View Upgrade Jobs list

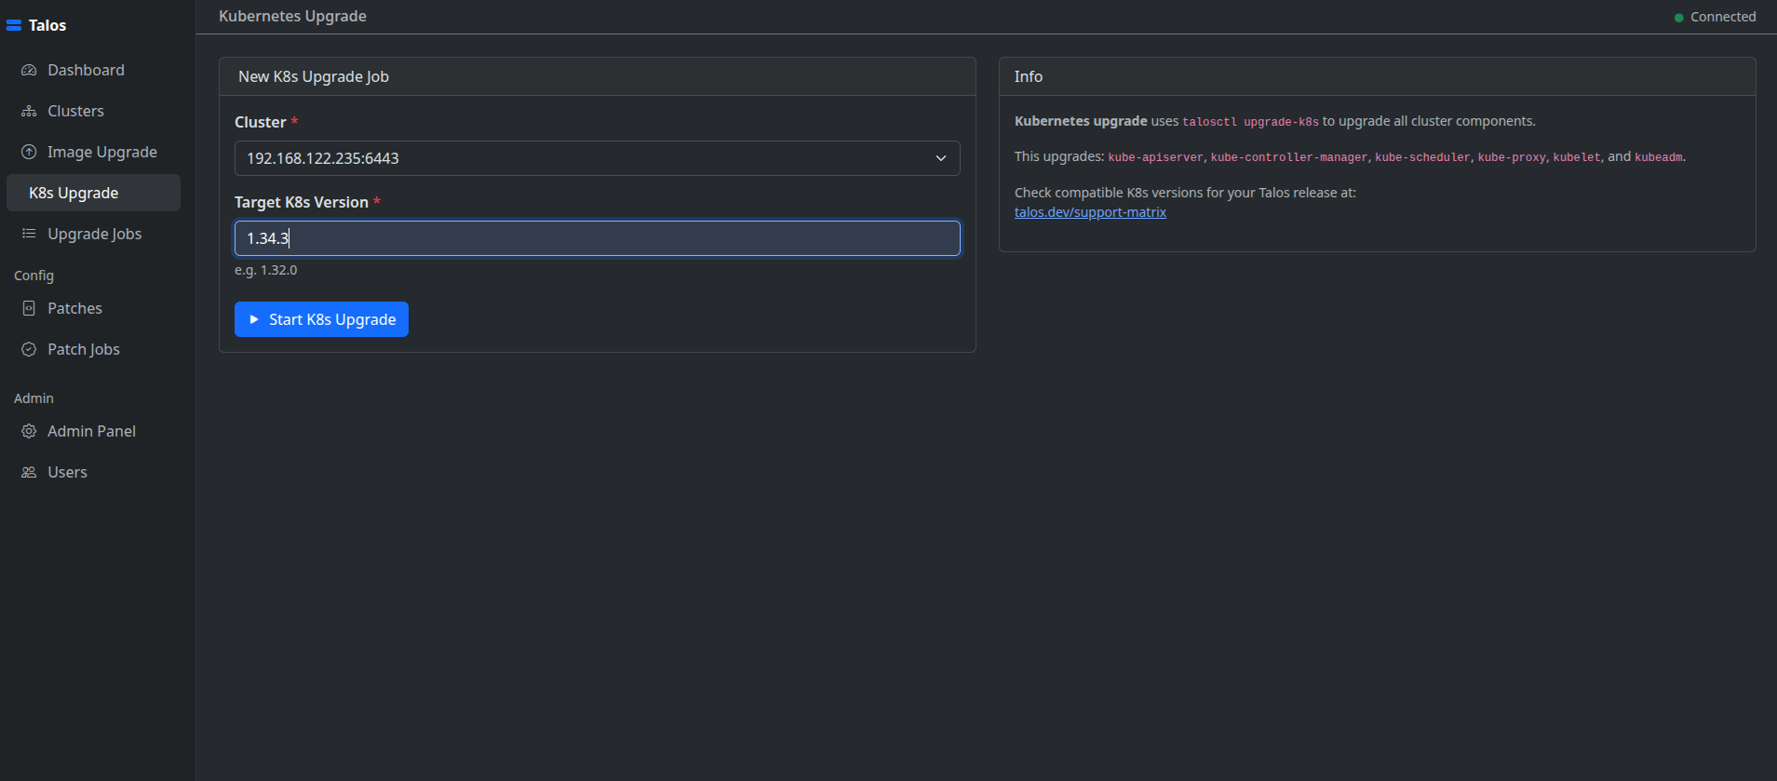pyautogui.click(x=93, y=234)
